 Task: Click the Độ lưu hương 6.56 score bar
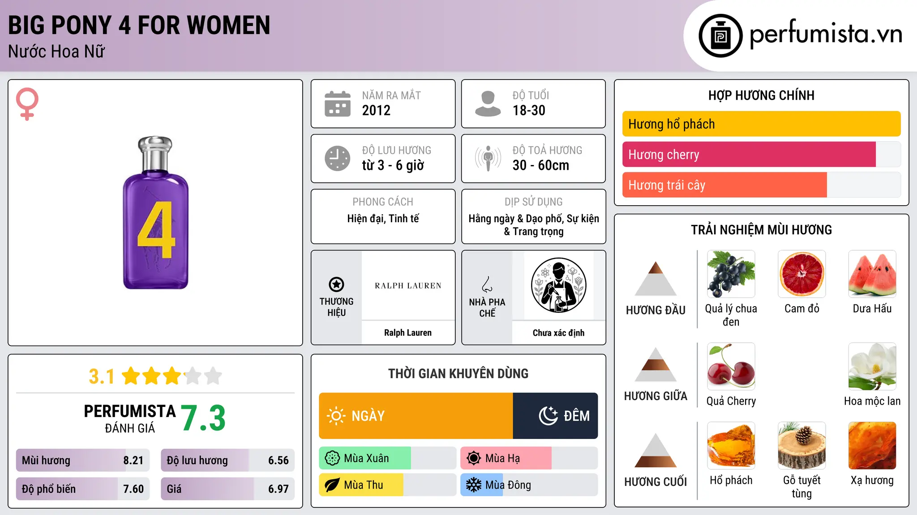[x=227, y=460]
